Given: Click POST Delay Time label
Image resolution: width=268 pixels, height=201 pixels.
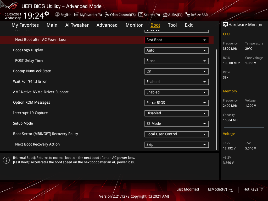Looking at the screenshot, I should click(x=29, y=60).
